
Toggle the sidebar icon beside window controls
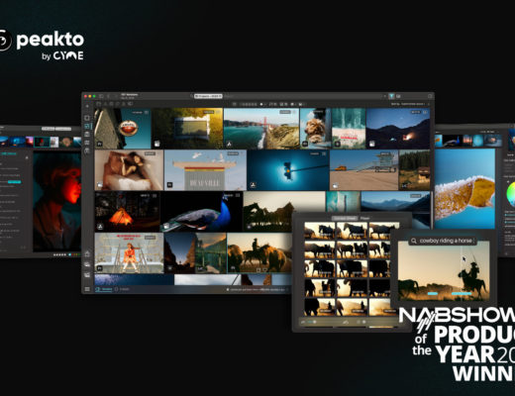tap(101, 96)
